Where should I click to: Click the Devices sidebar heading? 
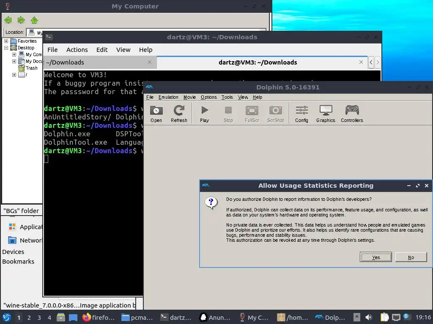(13, 252)
